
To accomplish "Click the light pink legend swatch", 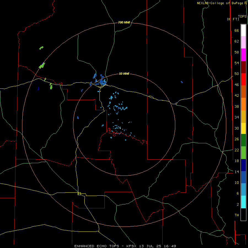I will coord(243,42).
